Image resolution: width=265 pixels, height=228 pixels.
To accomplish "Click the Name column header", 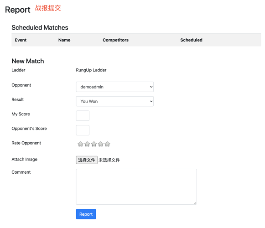I will [64, 40].
